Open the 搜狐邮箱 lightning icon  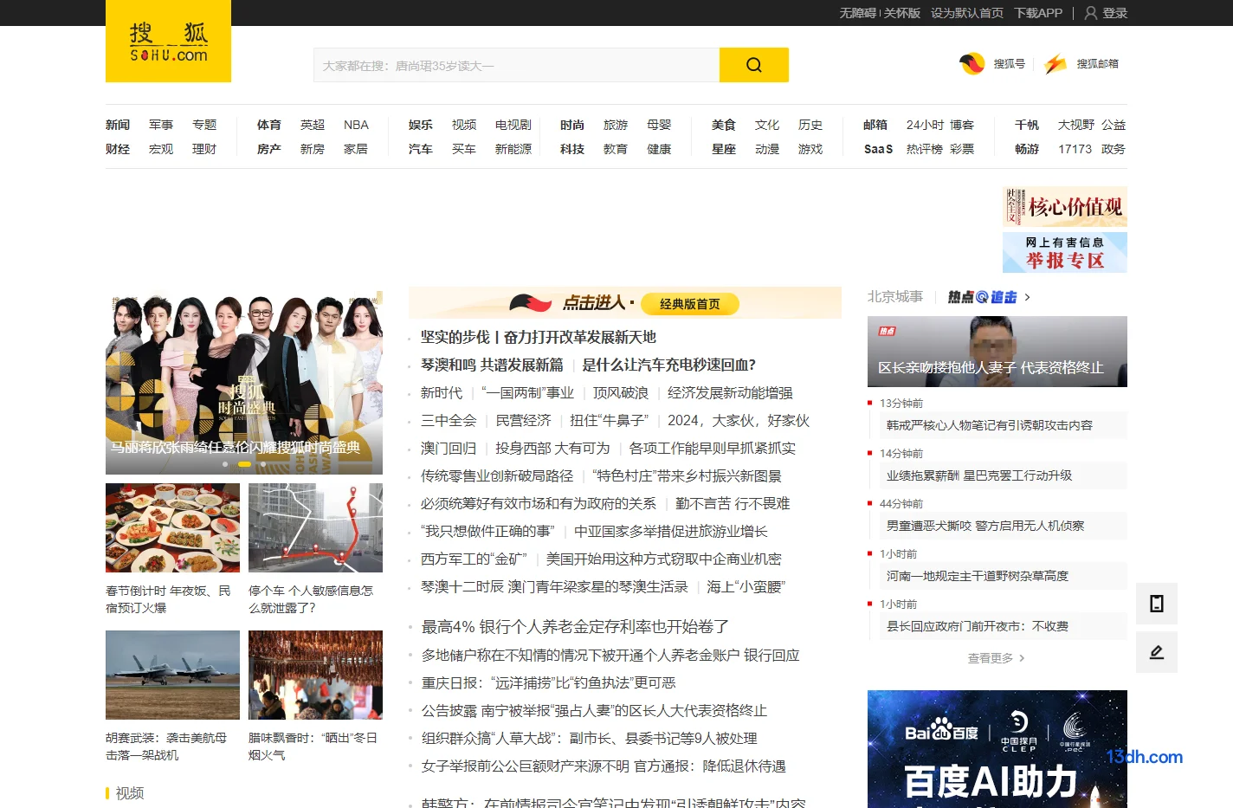(x=1055, y=63)
